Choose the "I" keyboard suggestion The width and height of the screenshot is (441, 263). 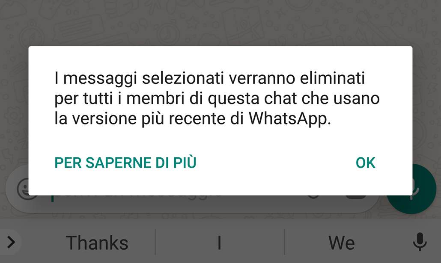(219, 243)
